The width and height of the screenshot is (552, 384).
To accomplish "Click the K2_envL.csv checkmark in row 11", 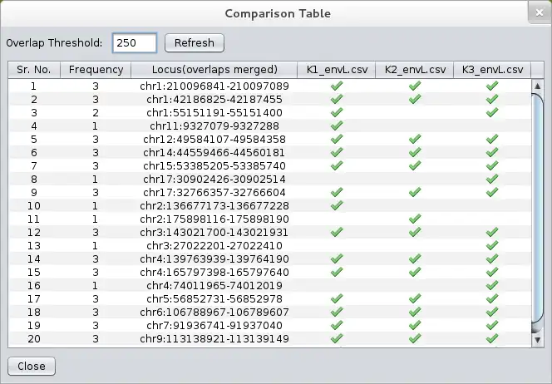I will pos(414,219).
